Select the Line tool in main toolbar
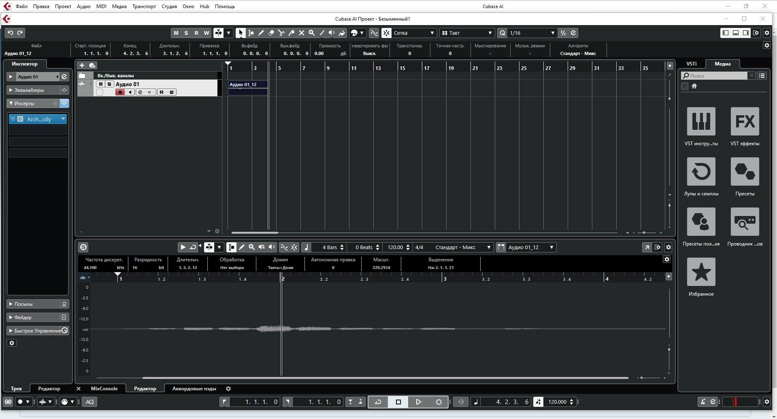The image size is (777, 419). pos(321,33)
